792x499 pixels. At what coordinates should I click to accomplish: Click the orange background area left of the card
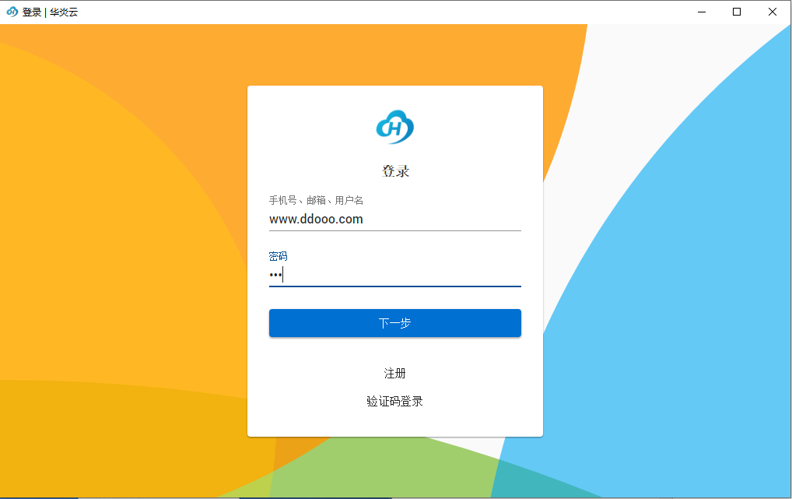117,234
